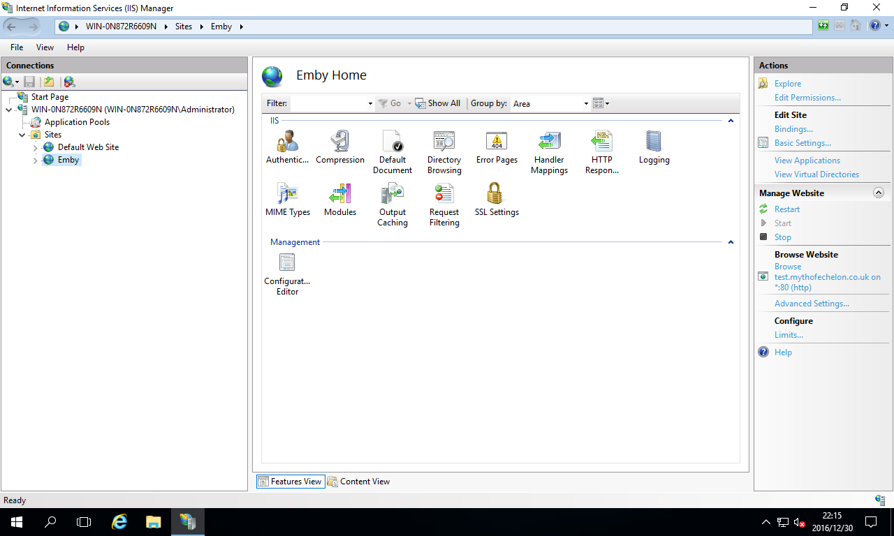The height and width of the screenshot is (536, 894).
Task: Click Show All in filter bar
Action: tap(438, 103)
